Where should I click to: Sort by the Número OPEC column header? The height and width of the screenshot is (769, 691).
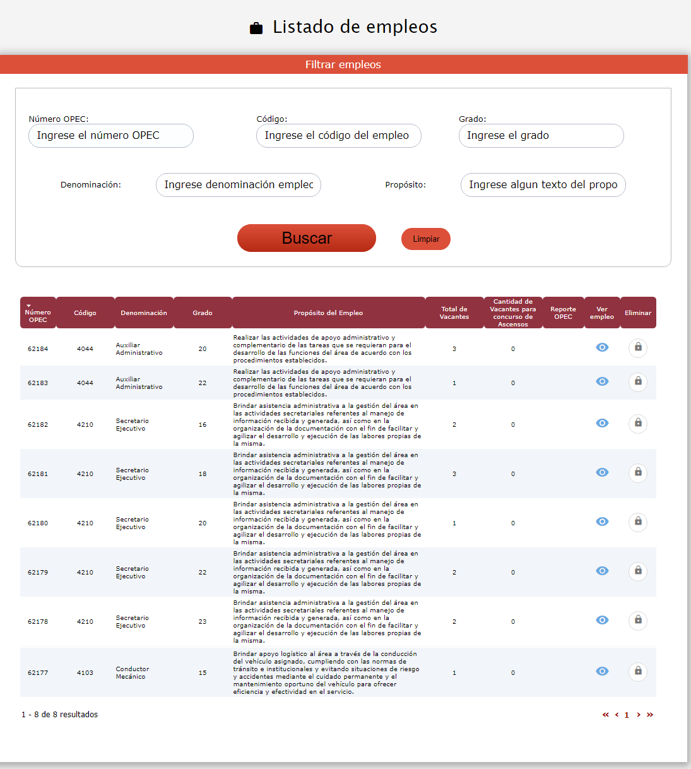pyautogui.click(x=38, y=313)
